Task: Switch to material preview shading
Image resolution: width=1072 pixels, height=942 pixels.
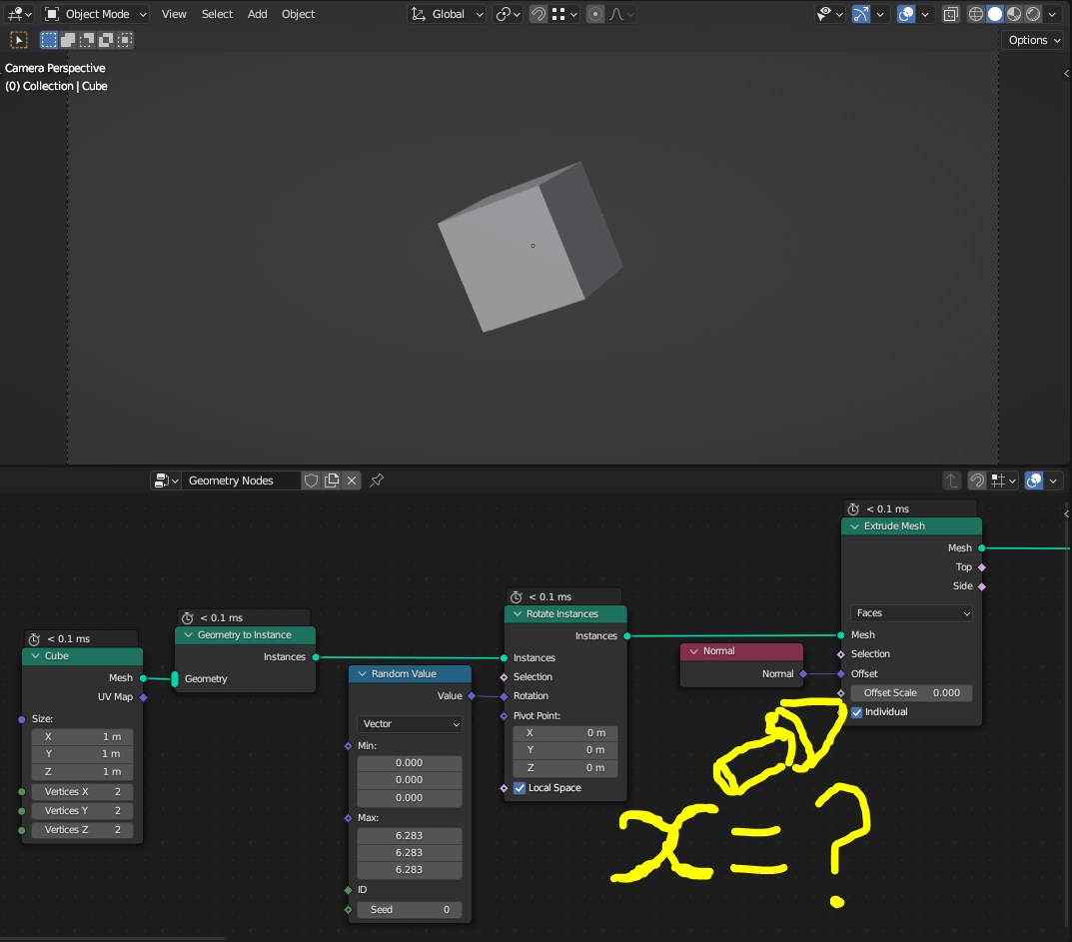Action: click(x=1014, y=14)
